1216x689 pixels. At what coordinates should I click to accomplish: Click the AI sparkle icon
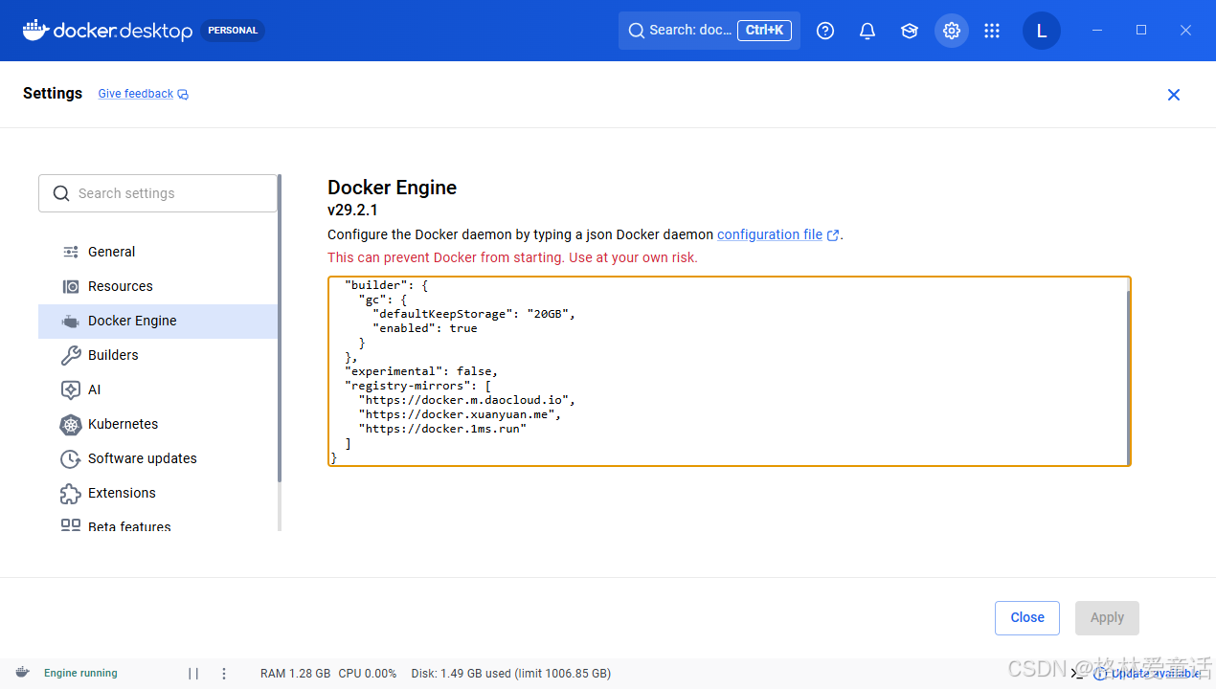pos(71,389)
